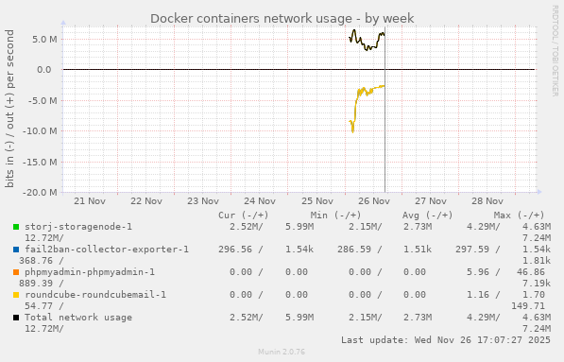The image size is (564, 362).
Task: Click the '25 Nov' date label
Action: (x=317, y=201)
